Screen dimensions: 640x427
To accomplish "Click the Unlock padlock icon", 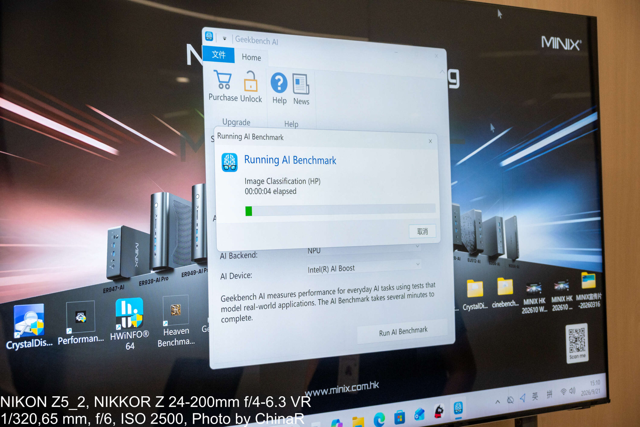I will tap(250, 81).
